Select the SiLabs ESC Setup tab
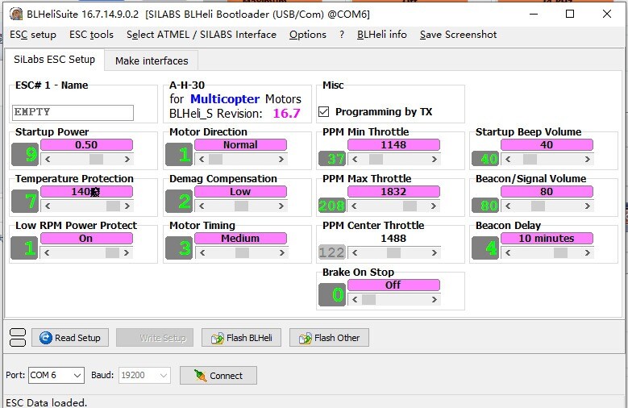 [55, 60]
